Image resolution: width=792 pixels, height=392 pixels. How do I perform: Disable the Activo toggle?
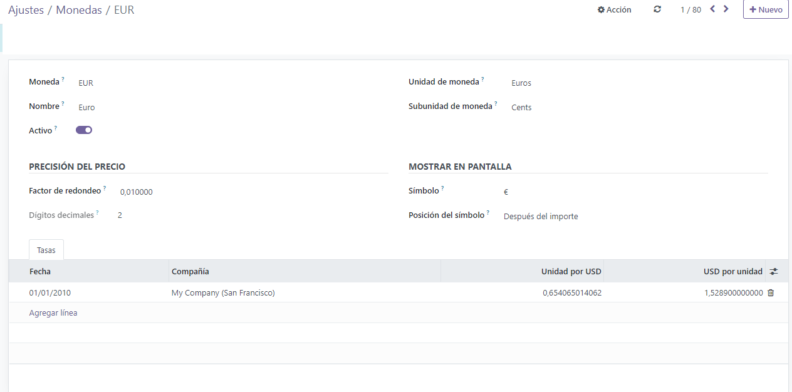[83, 130]
